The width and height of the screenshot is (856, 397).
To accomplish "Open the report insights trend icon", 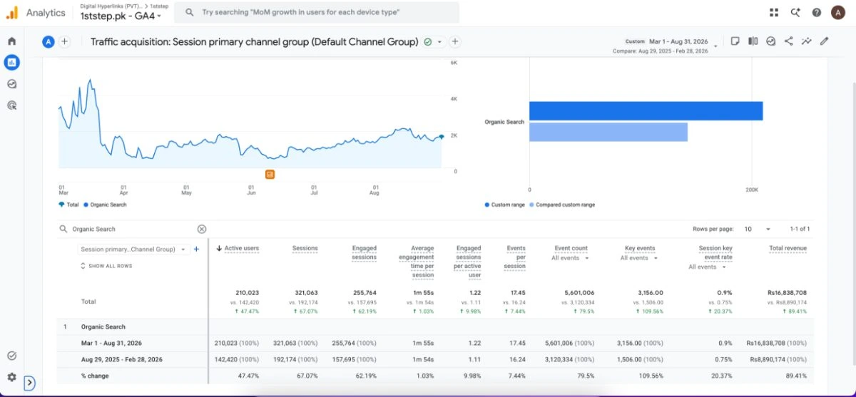I will point(770,41).
